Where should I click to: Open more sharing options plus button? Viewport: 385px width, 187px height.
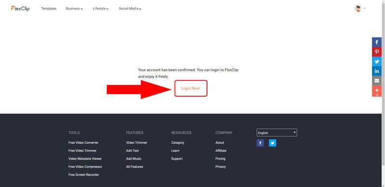377,91
